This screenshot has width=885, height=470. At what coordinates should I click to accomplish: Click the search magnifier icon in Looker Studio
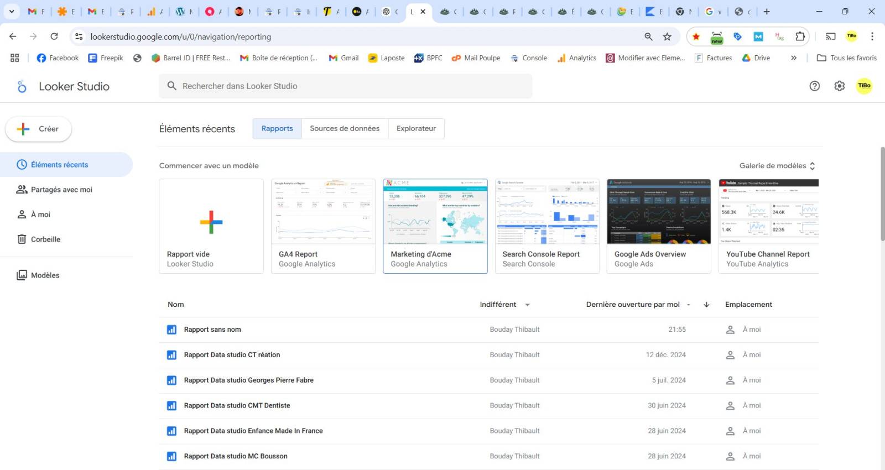(172, 86)
